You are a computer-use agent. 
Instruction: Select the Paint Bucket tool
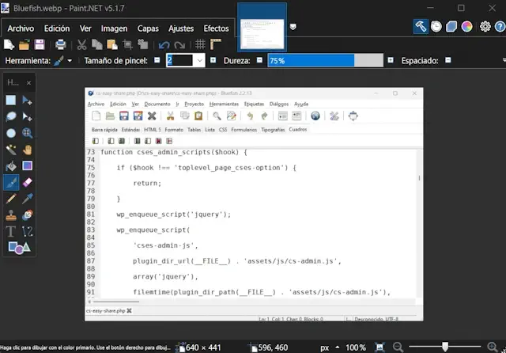pyautogui.click(x=10, y=166)
